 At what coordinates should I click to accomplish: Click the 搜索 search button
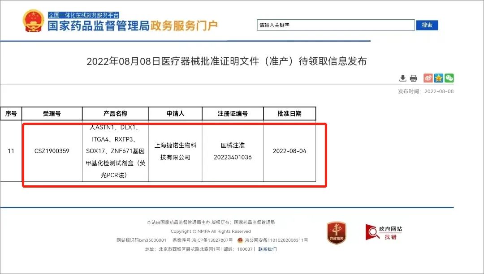(427, 25)
